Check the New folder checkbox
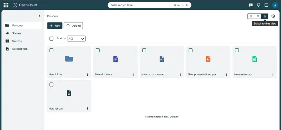 (x=51, y=50)
